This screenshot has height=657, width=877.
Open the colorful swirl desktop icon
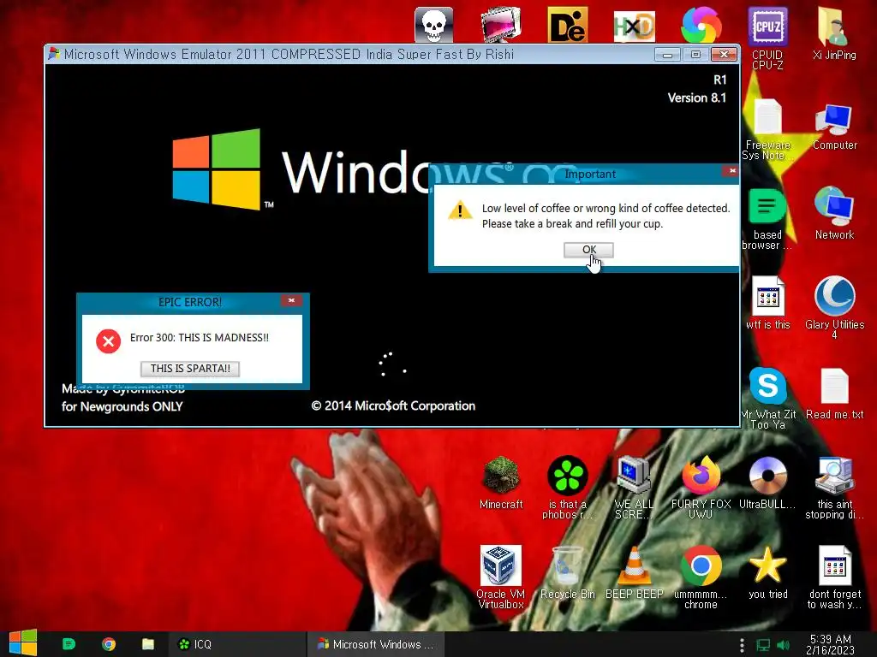click(x=701, y=25)
